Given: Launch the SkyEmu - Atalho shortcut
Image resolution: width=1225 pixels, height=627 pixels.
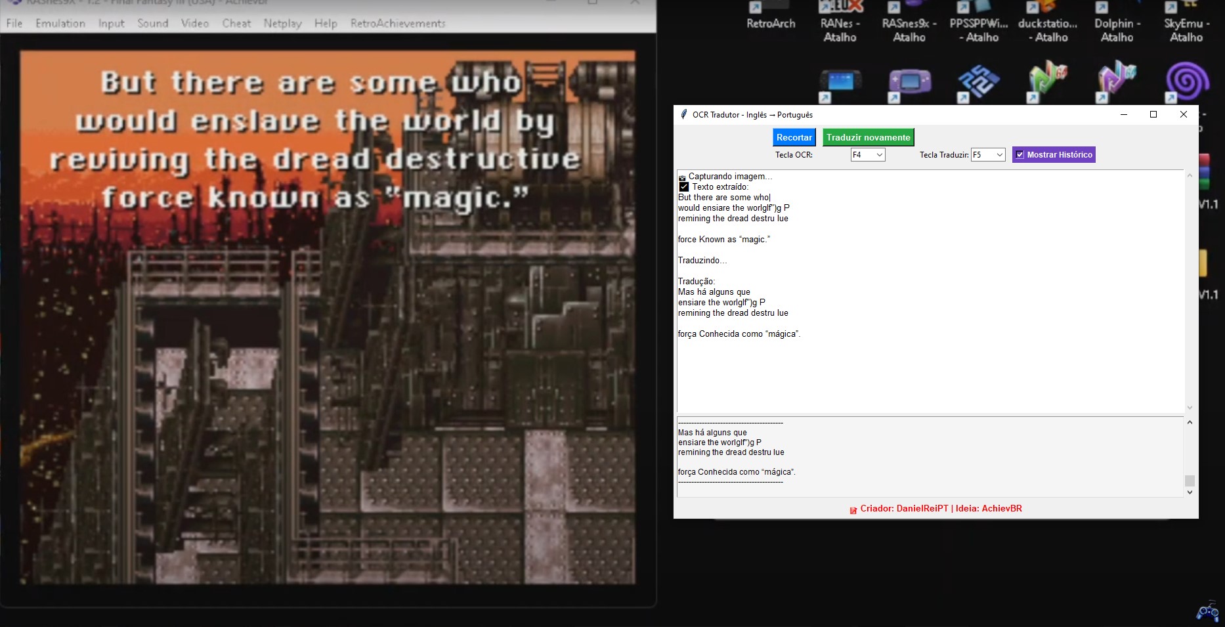Looking at the screenshot, I should coord(1186,22).
